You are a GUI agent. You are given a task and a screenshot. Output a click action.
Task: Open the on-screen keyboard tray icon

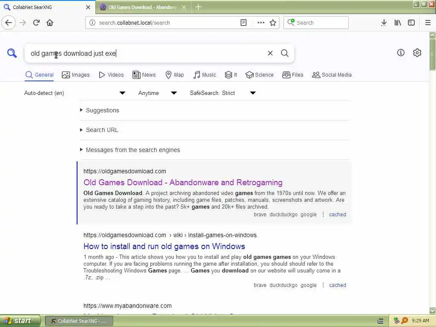click(x=381, y=321)
